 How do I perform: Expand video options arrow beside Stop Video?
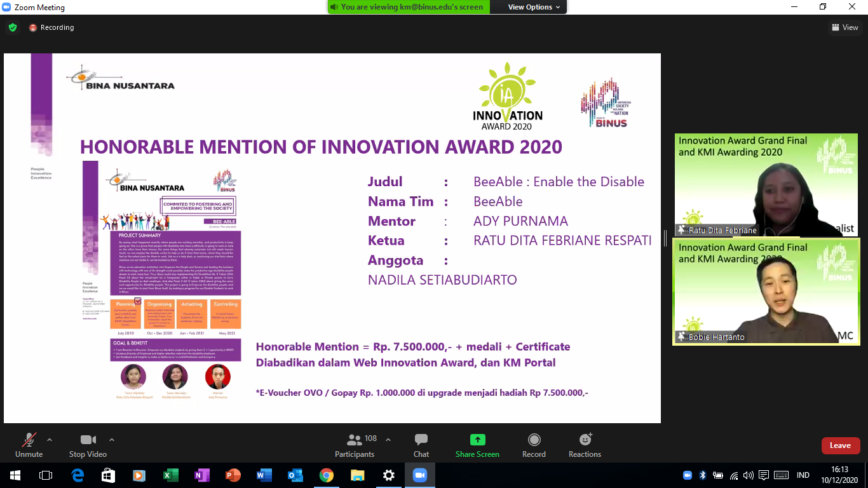112,440
